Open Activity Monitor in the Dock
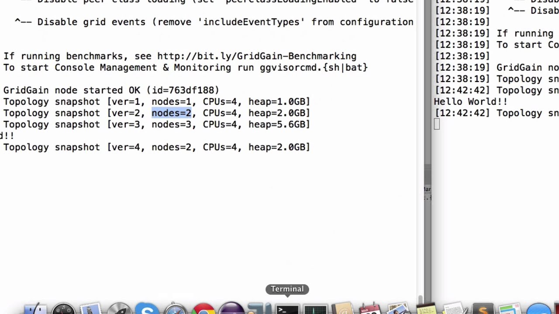Viewport: 559px width, 314px height. pyautogui.click(x=315, y=309)
